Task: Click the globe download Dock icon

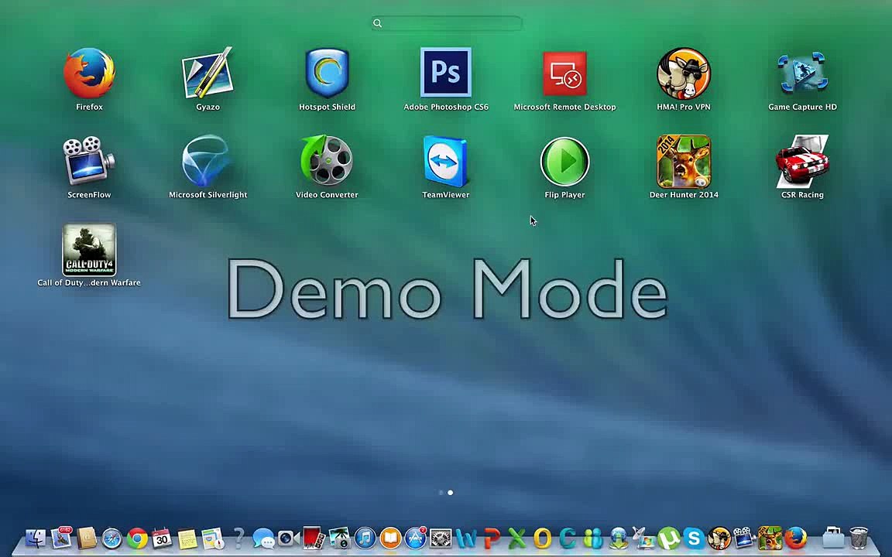Action: coord(619,538)
